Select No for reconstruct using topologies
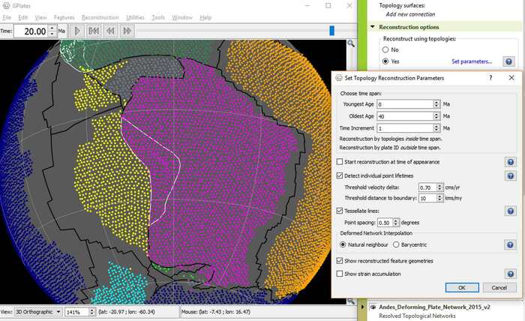 coord(386,49)
